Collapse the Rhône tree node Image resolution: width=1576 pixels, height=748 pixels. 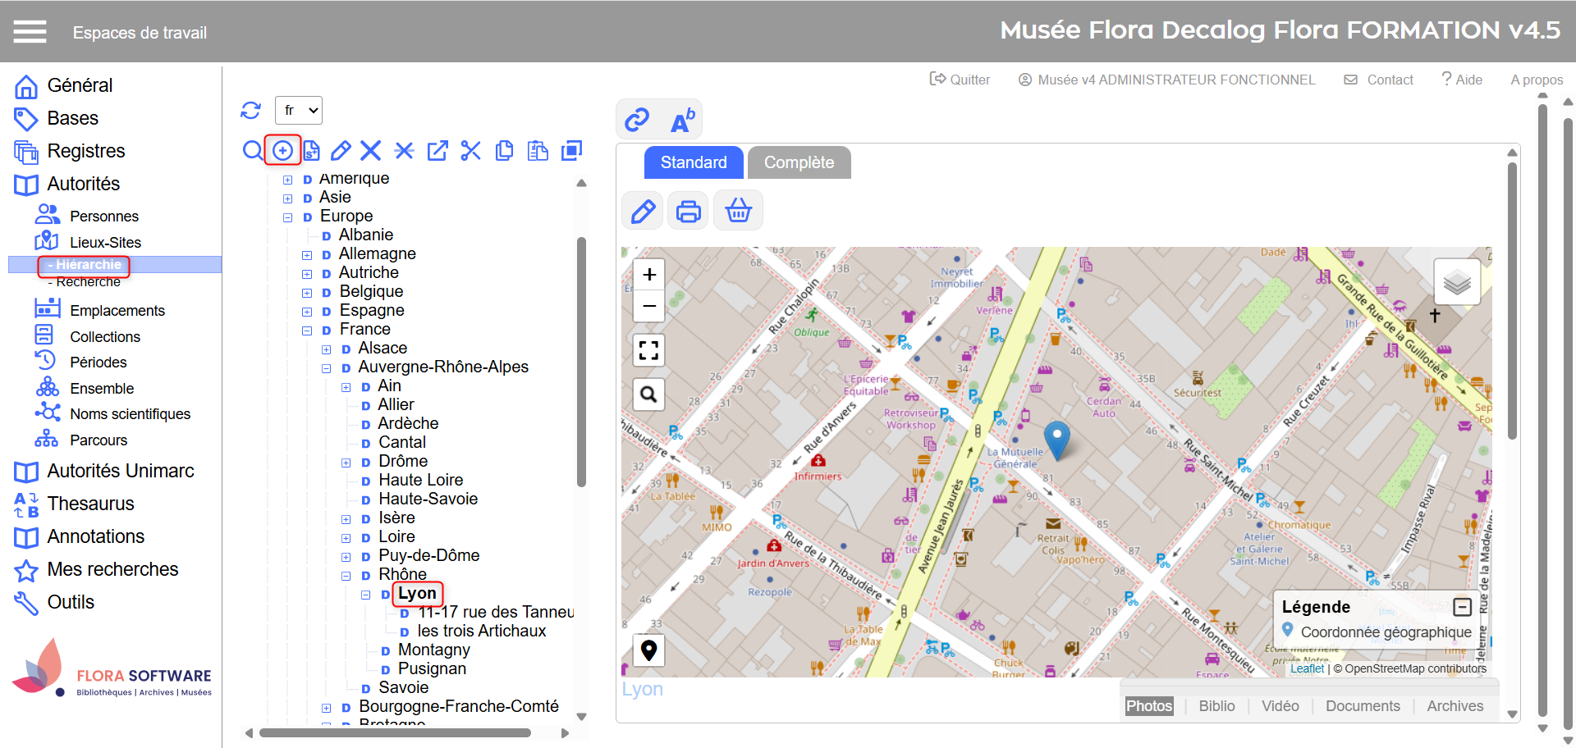pos(346,576)
